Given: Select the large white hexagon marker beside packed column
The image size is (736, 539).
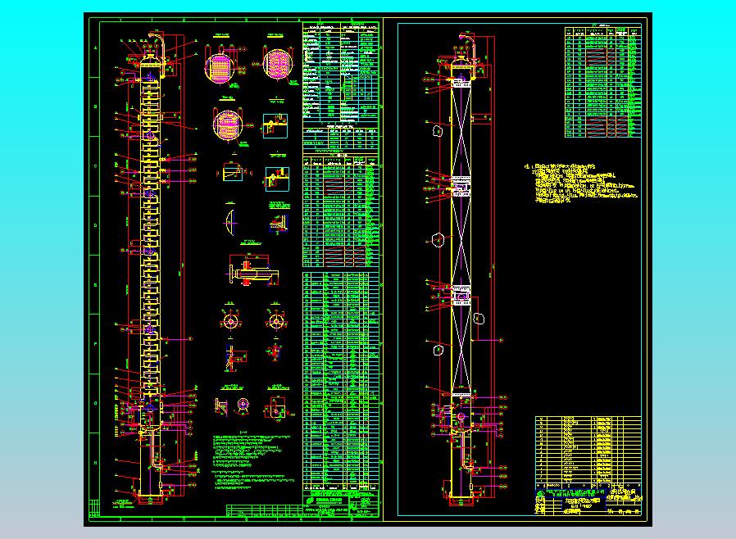Looking at the screenshot, I should pos(438,240).
